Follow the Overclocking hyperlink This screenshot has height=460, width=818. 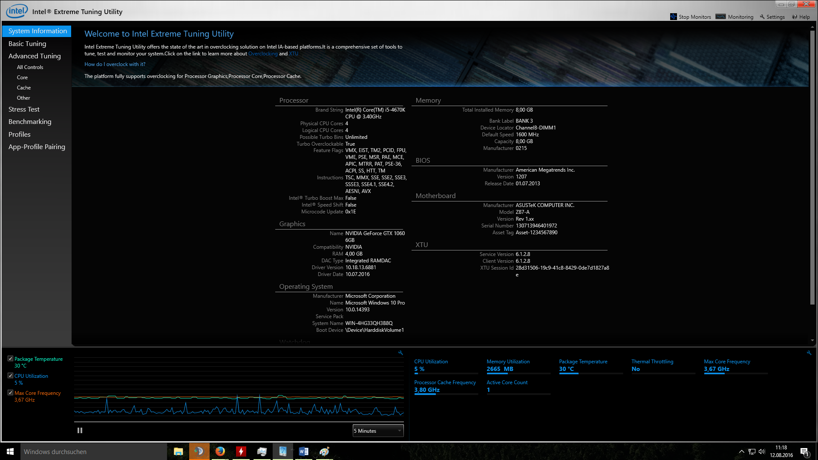click(x=262, y=54)
